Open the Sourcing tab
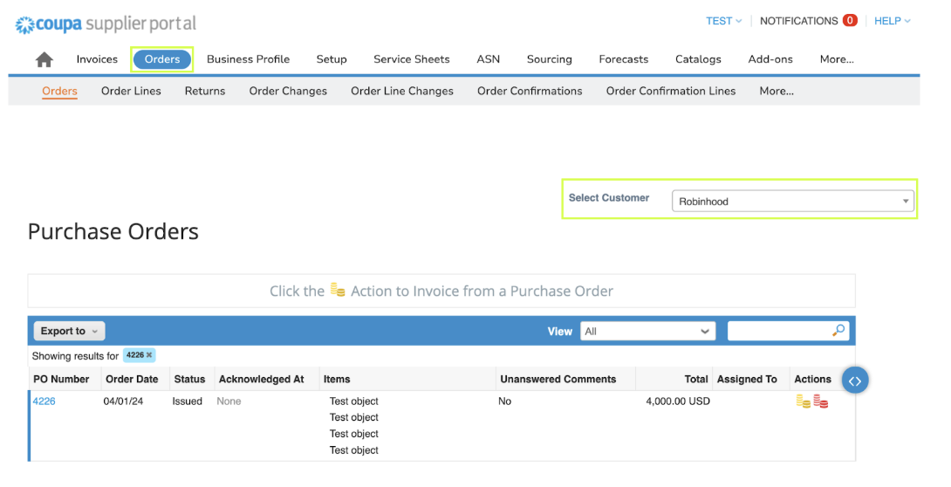The image size is (951, 487). 549,59
